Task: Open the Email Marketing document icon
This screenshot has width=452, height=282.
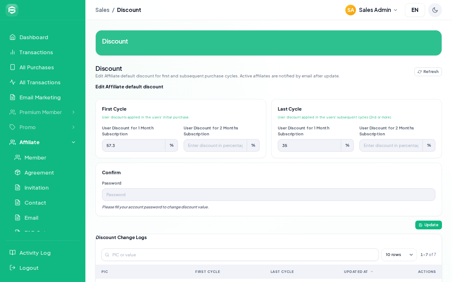Action: pyautogui.click(x=13, y=97)
